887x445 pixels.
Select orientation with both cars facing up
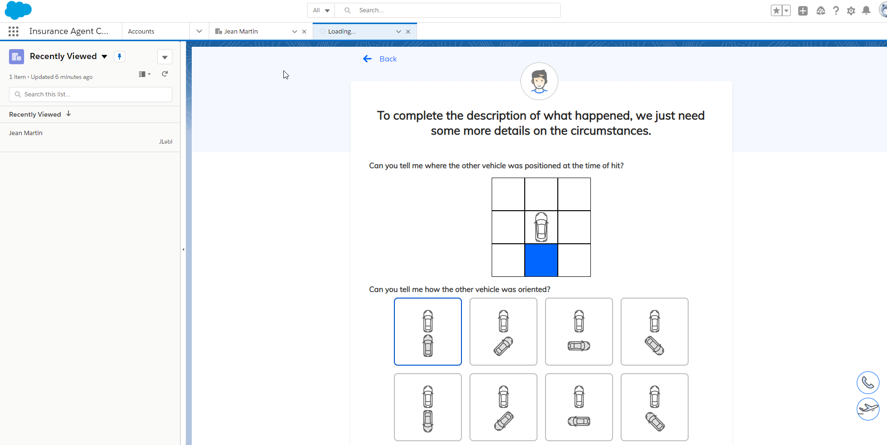pos(427,332)
